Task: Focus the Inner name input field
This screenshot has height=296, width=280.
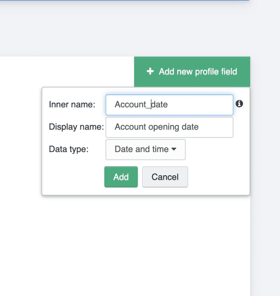Action: tap(197, 105)
